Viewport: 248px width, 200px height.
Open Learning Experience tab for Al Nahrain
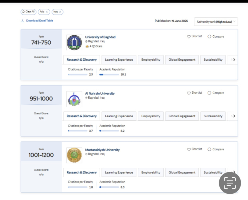click(x=119, y=116)
